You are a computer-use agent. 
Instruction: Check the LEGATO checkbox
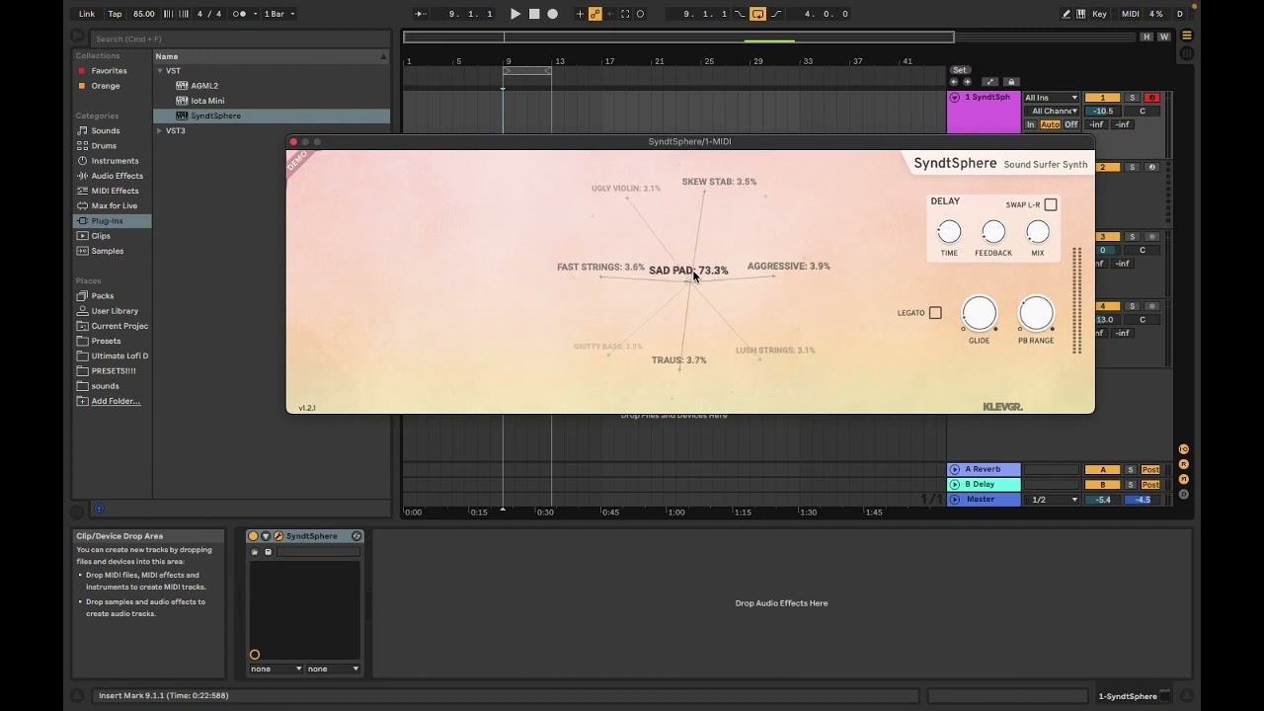tap(935, 313)
